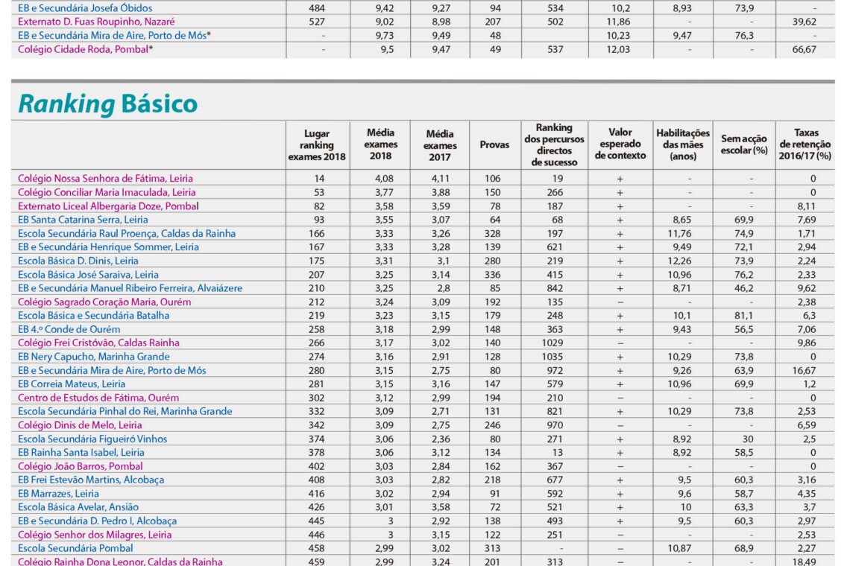The height and width of the screenshot is (566, 850).
Task: Select 'Escola Básica e Secundária Batalha'
Action: coord(94,315)
